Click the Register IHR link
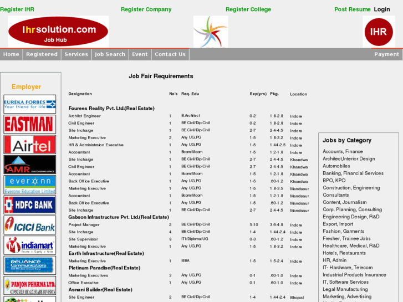 17,9
